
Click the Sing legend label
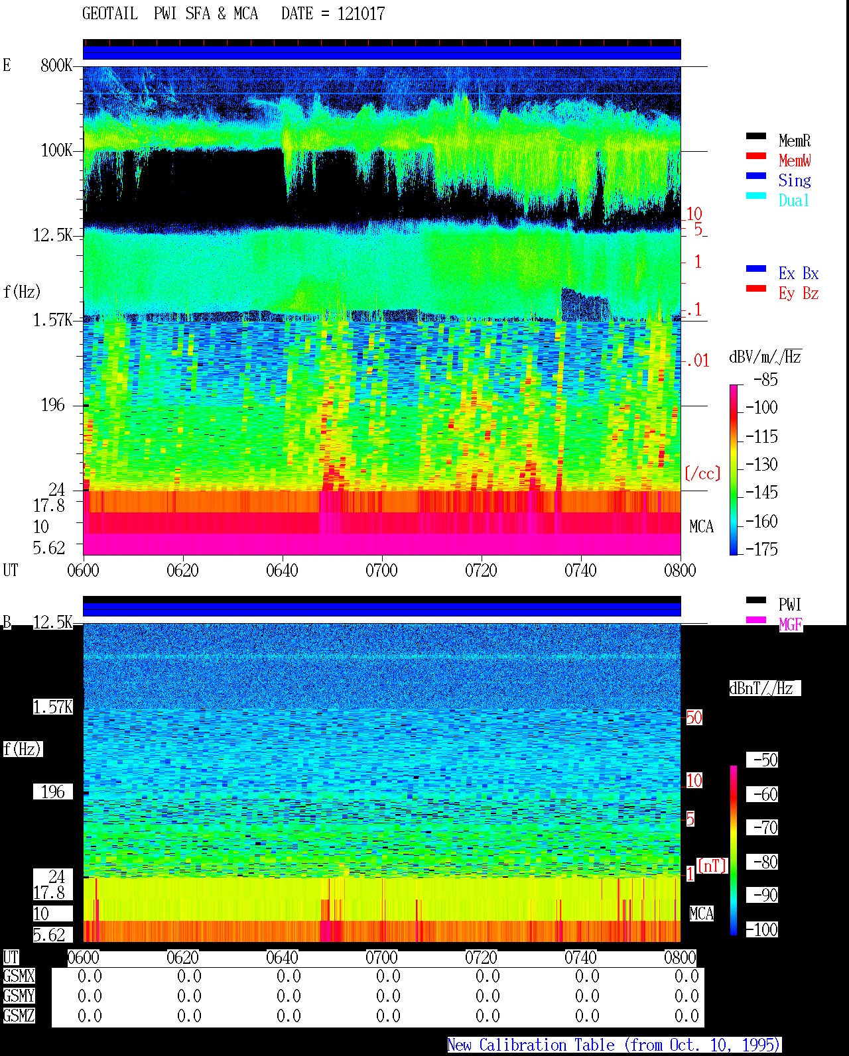[x=795, y=180]
